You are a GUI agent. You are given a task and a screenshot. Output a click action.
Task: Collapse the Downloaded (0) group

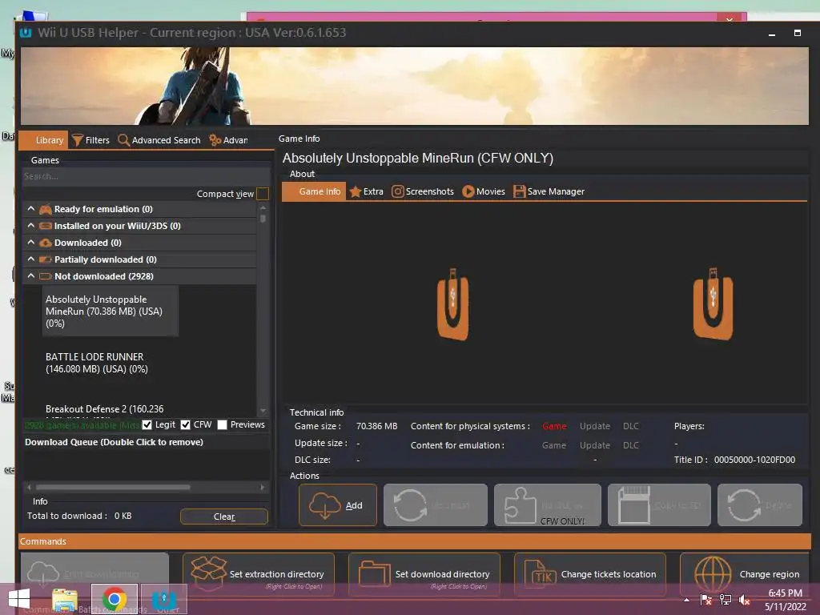(x=31, y=242)
